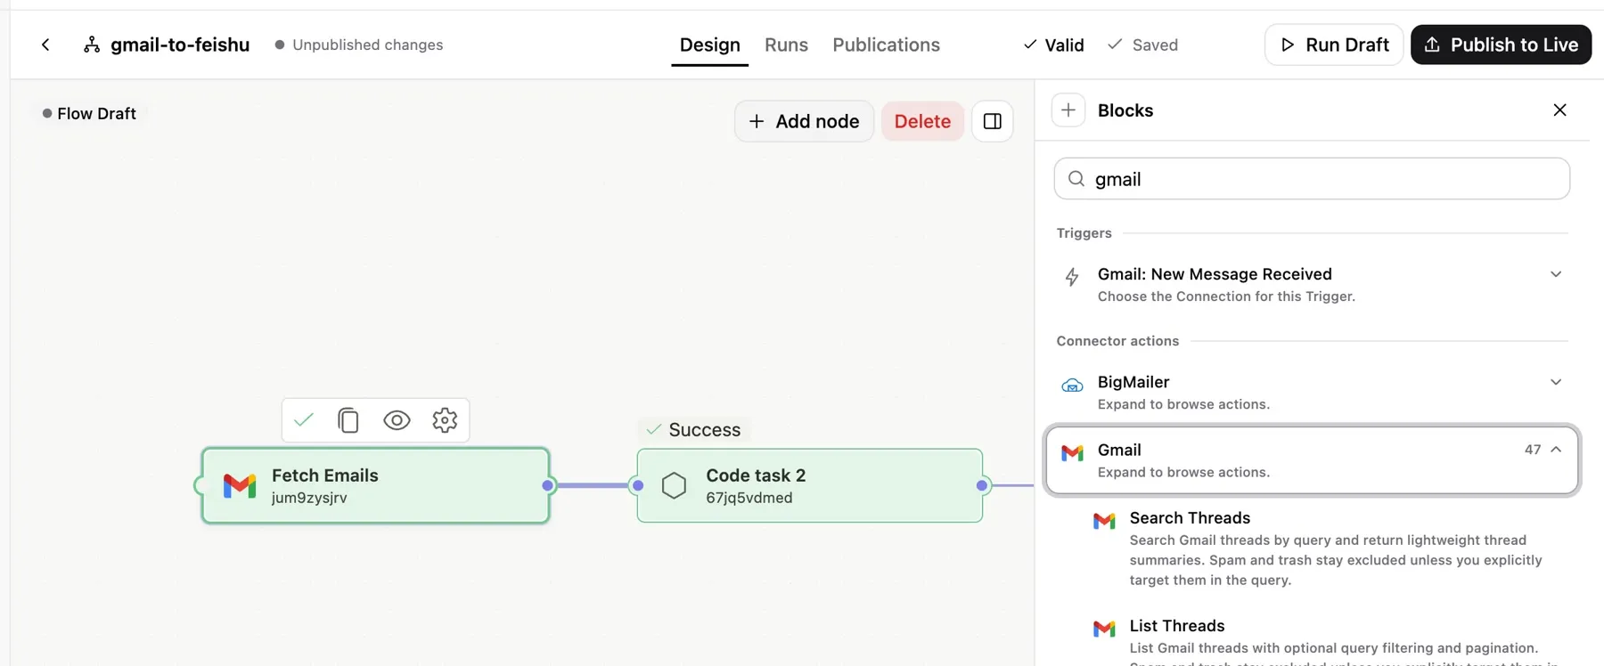This screenshot has width=1604, height=666.
Task: Click Gmail logo on Fetch Emails node
Action: pos(239,485)
